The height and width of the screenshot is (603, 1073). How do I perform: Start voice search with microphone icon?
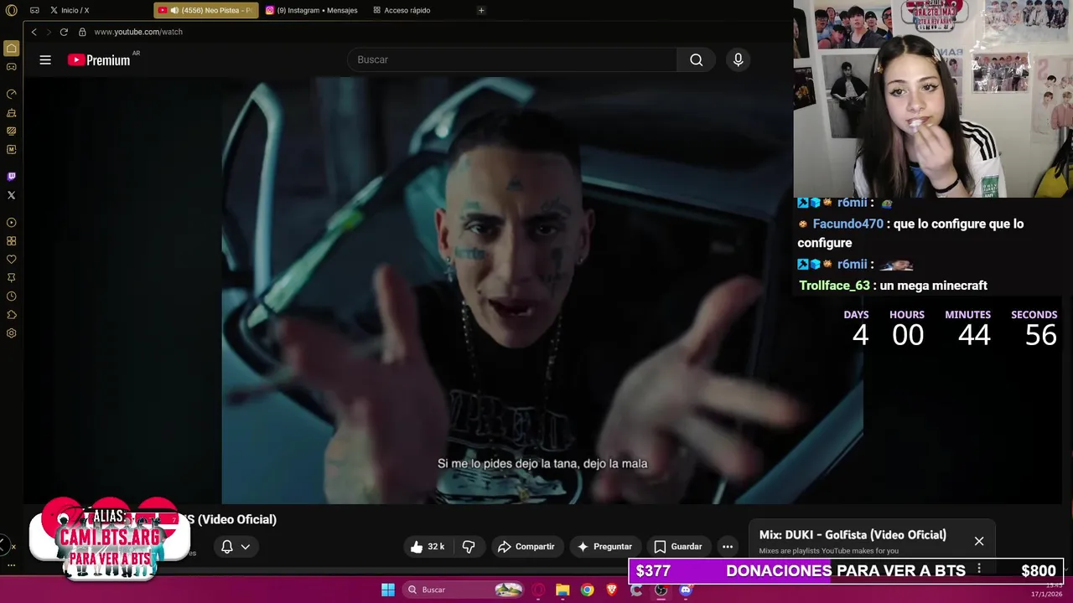[x=738, y=59]
